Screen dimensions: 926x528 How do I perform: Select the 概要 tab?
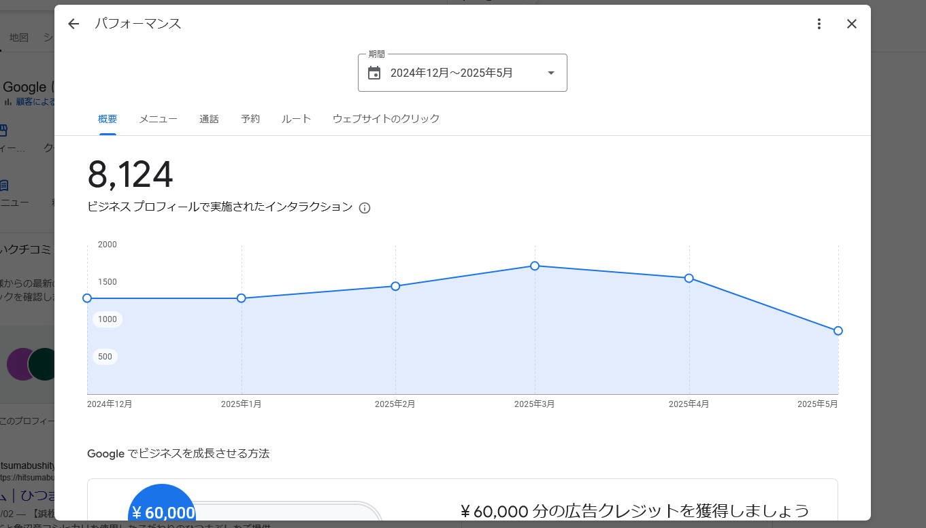pos(108,119)
